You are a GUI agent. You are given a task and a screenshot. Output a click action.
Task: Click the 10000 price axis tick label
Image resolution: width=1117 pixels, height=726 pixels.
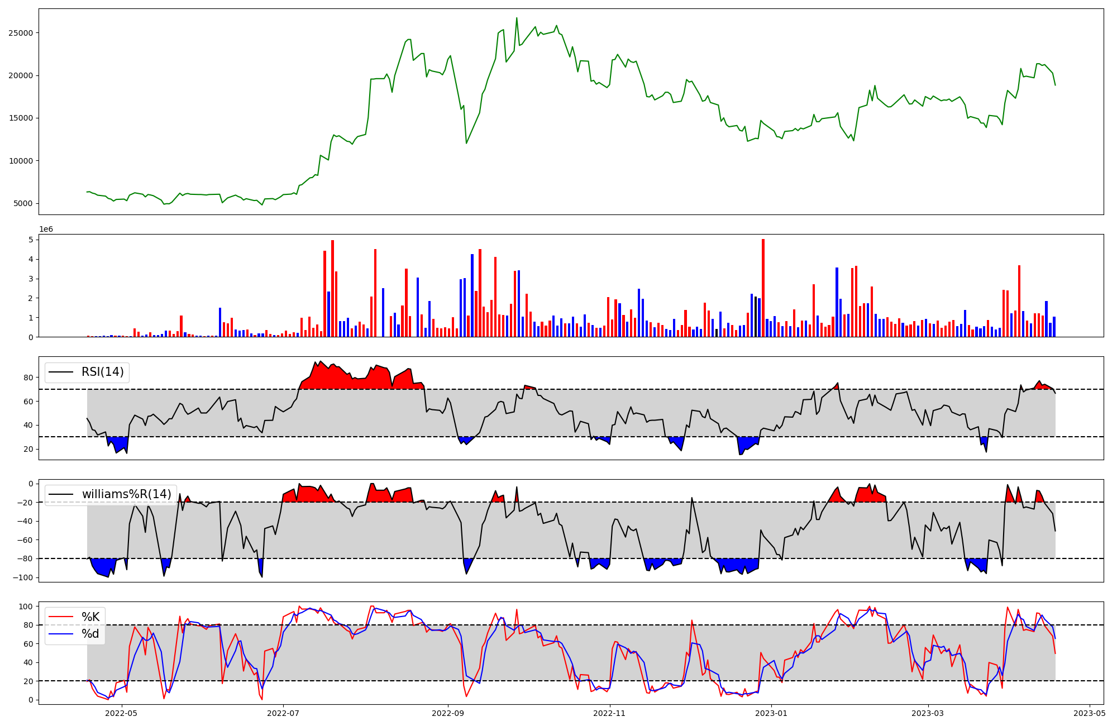21,161
